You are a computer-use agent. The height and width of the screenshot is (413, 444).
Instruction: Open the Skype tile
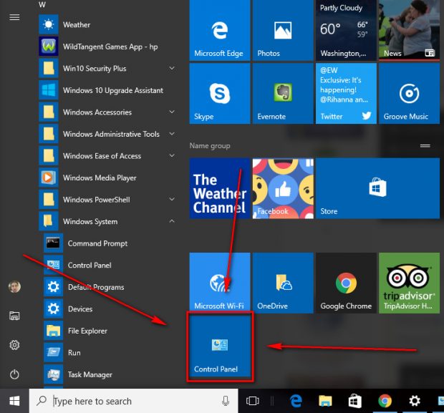point(220,93)
